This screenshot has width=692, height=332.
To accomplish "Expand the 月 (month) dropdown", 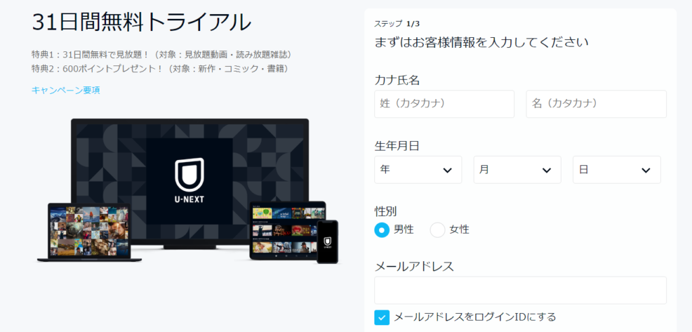I will 517,169.
